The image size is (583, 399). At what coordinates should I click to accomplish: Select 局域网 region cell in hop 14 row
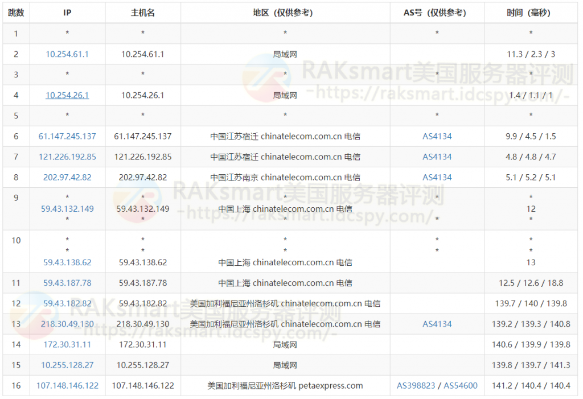click(285, 345)
